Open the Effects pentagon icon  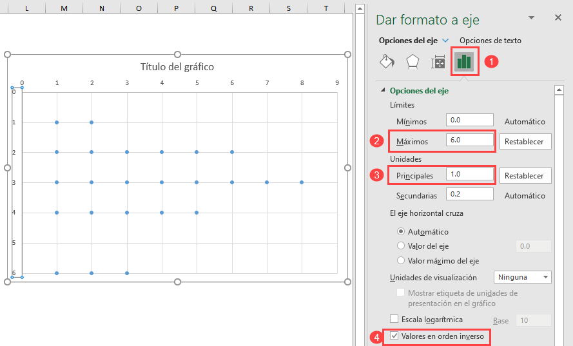(x=413, y=62)
